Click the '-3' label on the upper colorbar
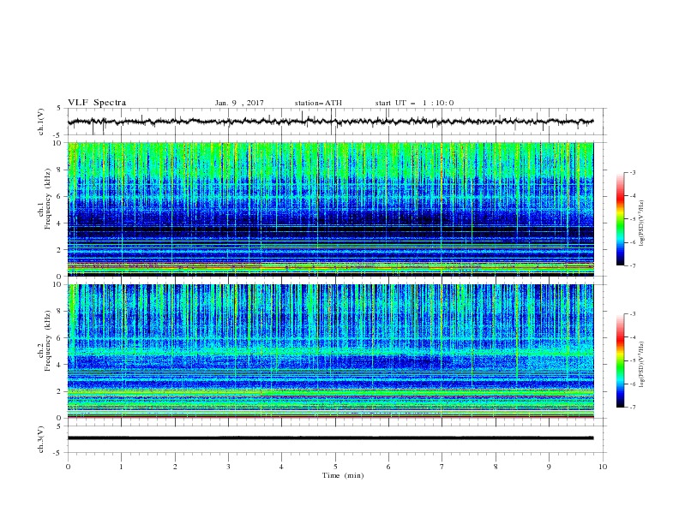This screenshot has width=679, height=524. [632, 172]
